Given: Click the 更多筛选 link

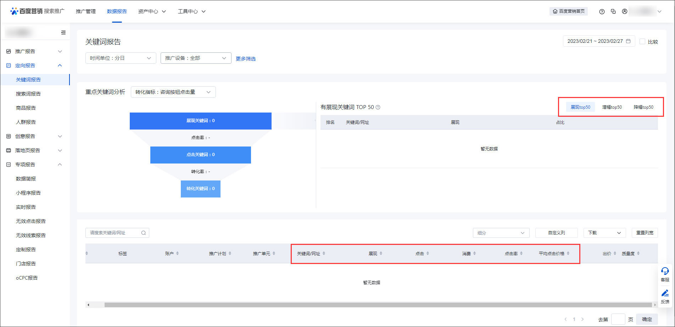Looking at the screenshot, I should (245, 58).
